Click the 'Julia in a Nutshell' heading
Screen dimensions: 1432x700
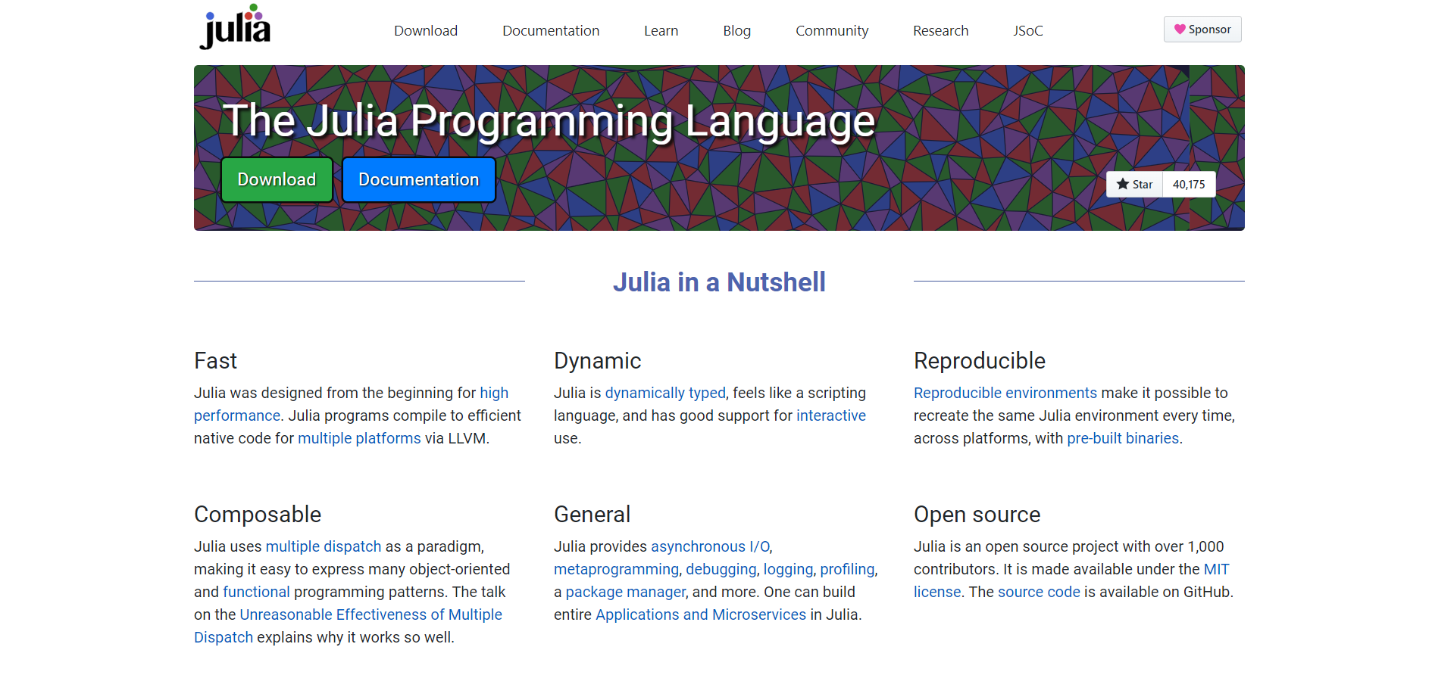pyautogui.click(x=719, y=282)
